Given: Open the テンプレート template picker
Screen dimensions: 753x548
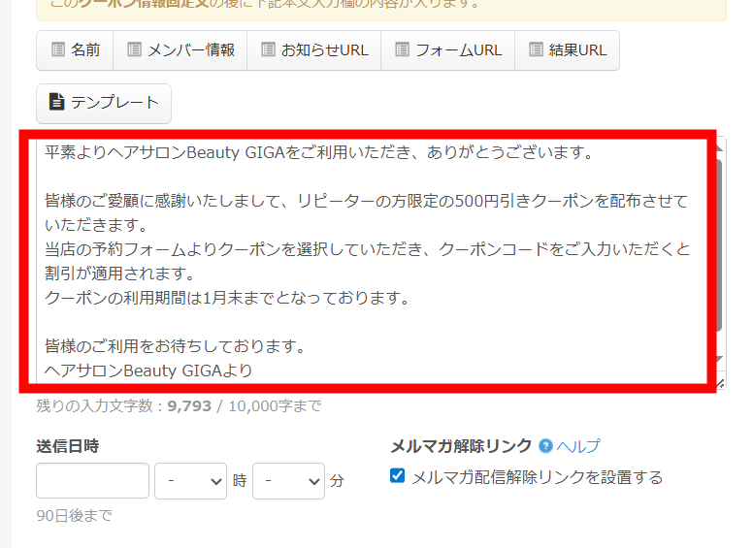Looking at the screenshot, I should (x=104, y=103).
